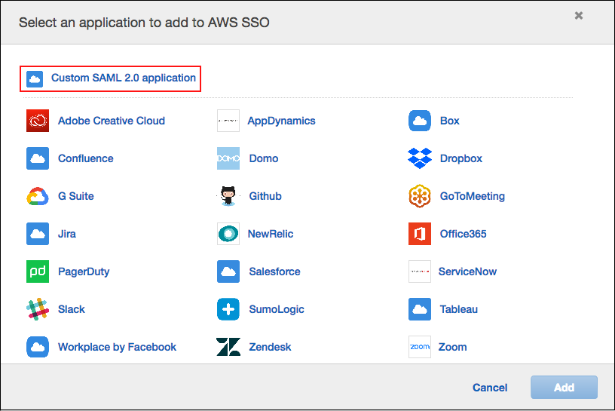The image size is (615, 411).
Task: Click the SumoLogic application name
Action: [277, 309]
